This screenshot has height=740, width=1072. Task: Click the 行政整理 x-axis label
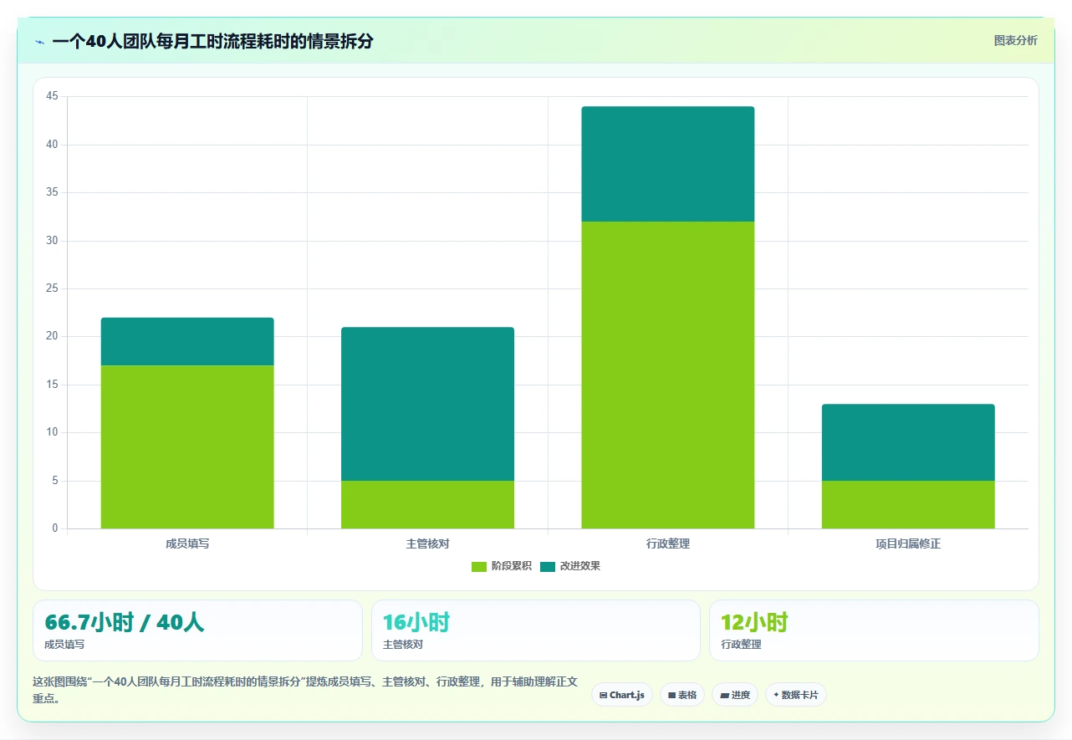pos(668,544)
